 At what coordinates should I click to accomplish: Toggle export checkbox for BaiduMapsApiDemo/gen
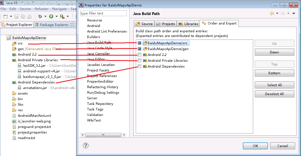click(x=140, y=49)
